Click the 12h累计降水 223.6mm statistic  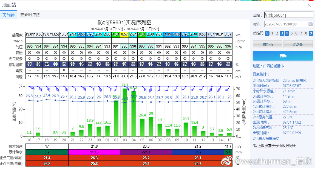[275, 106]
